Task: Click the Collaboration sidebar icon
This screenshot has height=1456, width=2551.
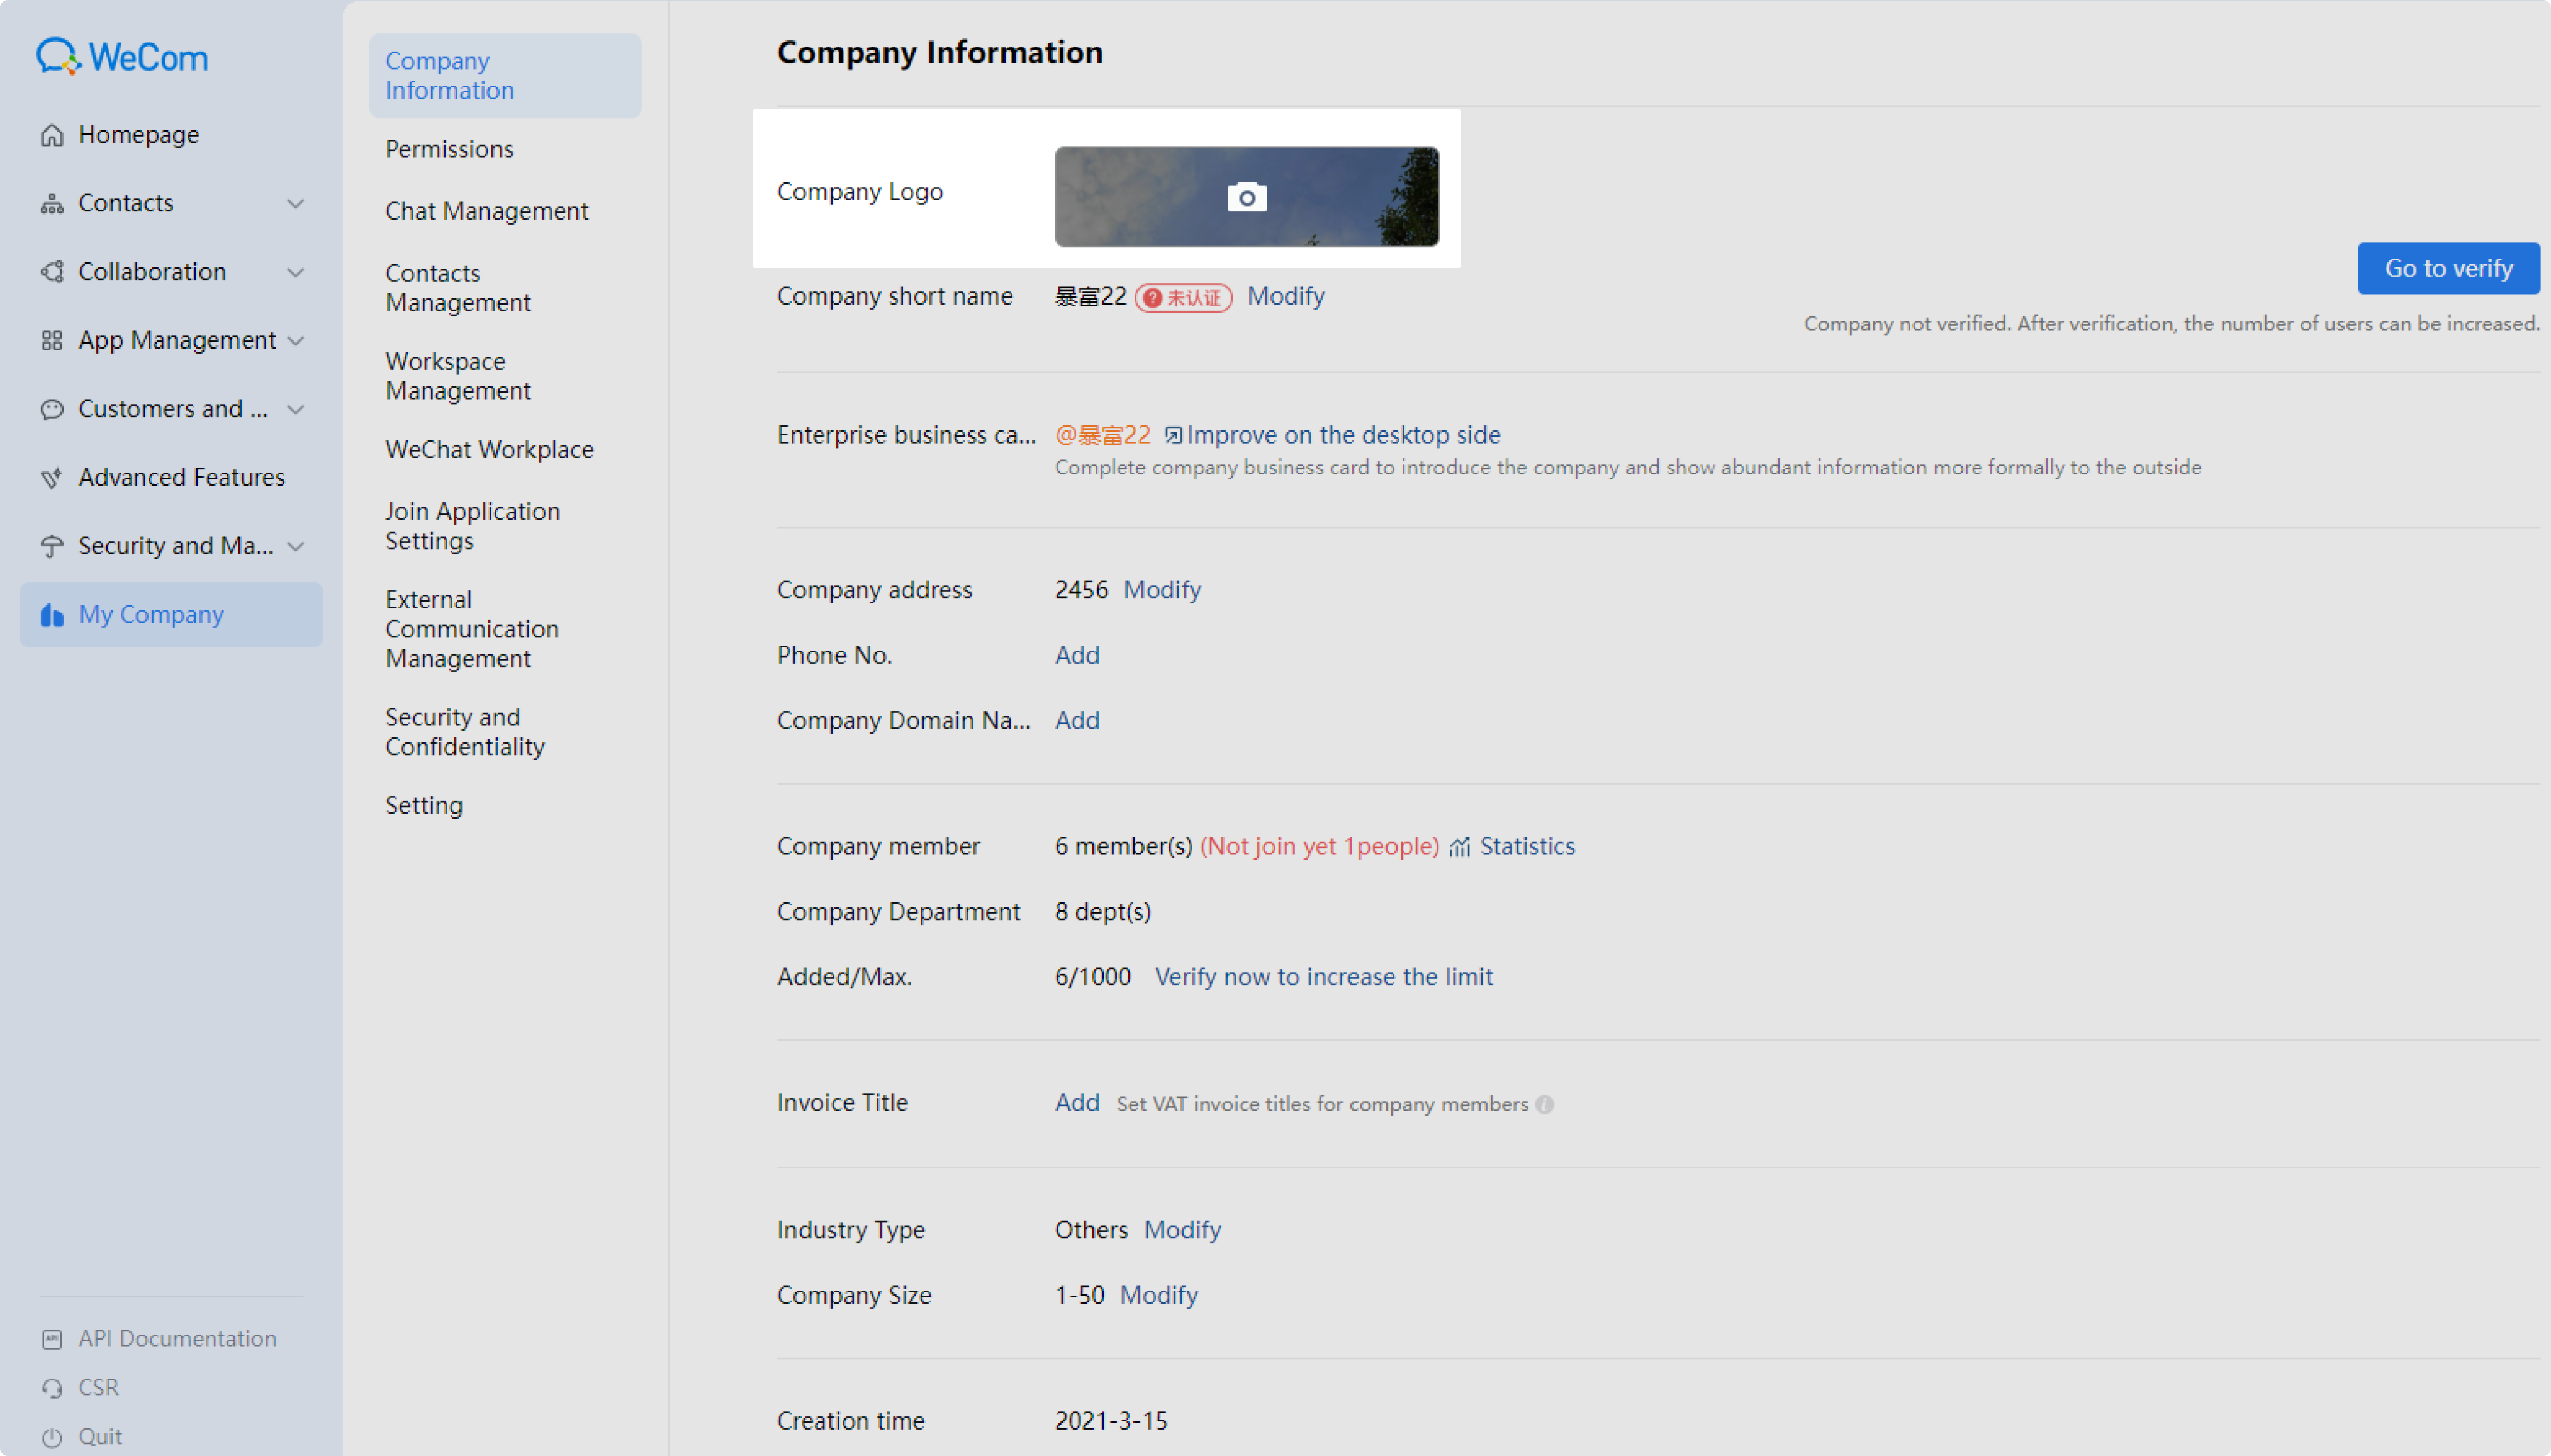Action: coord(52,272)
